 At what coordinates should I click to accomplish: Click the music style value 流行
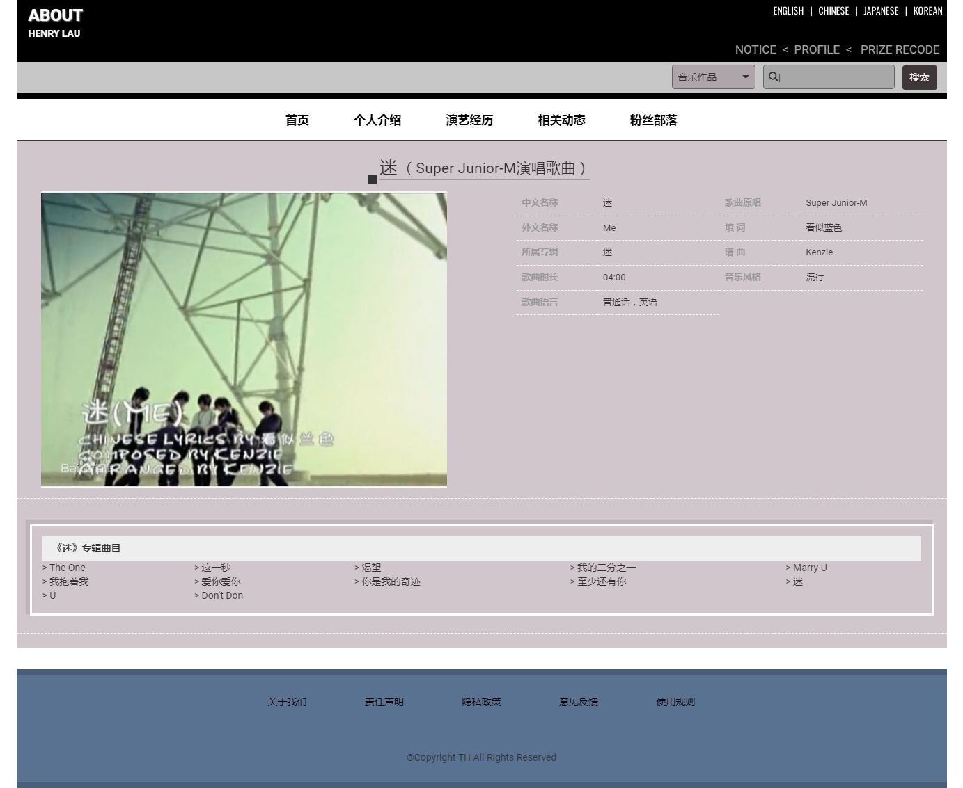(x=815, y=277)
